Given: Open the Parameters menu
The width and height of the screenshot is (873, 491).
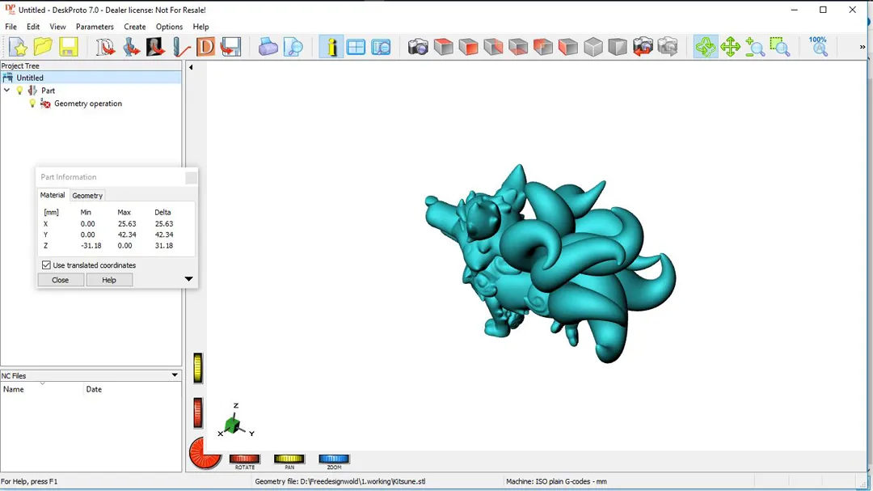Looking at the screenshot, I should pyautogui.click(x=95, y=27).
